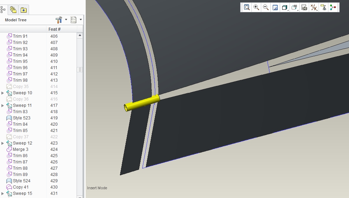Image resolution: width=349 pixels, height=198 pixels.
Task: Open the Datum Display Filters menu
Action: tap(314, 8)
